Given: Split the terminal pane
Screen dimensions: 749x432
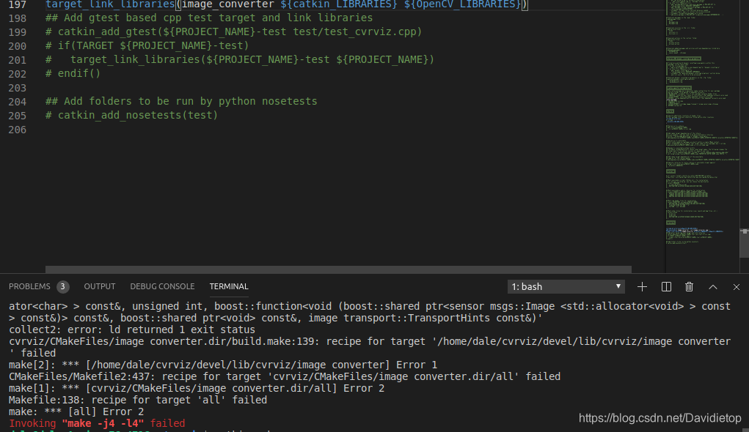Looking at the screenshot, I should pos(665,286).
